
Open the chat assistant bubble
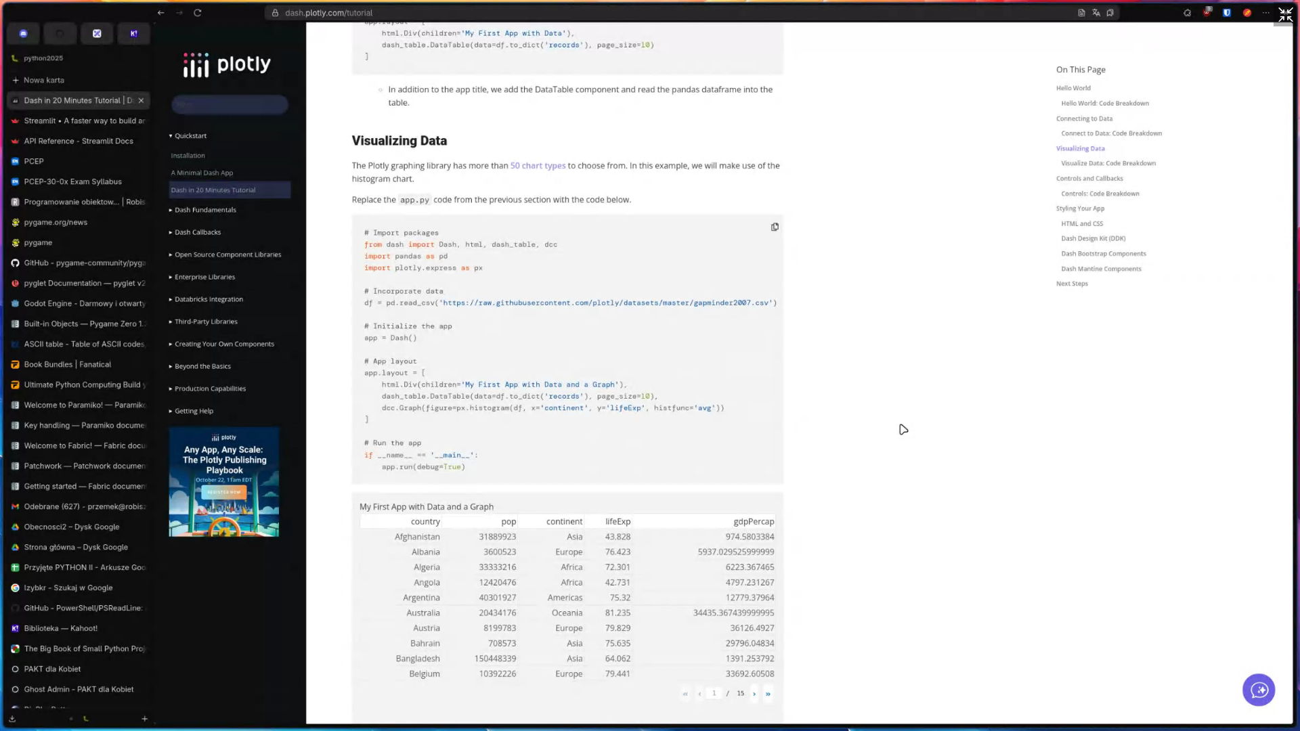(1258, 690)
